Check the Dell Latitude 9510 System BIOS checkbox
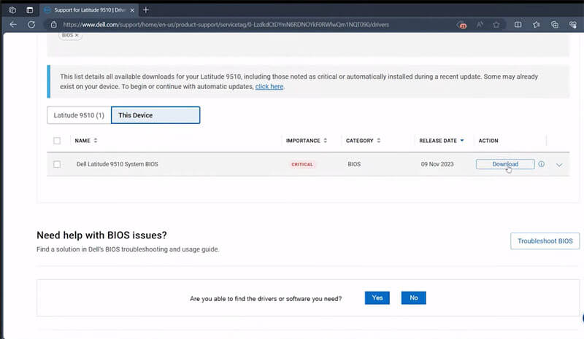The width and height of the screenshot is (584, 339). [x=57, y=164]
